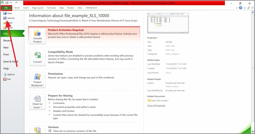
Task: Open the New workbook section
Action: point(6,48)
